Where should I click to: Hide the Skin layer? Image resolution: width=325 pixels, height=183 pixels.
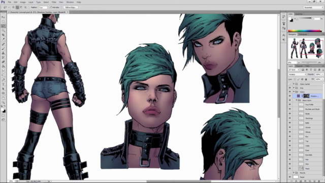tap(290, 164)
